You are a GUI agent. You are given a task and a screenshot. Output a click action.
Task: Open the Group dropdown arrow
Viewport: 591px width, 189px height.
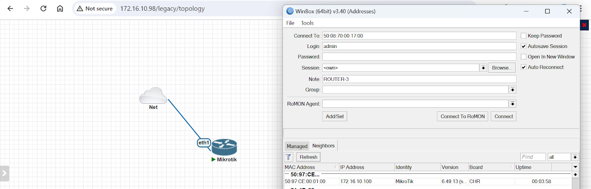pyautogui.click(x=512, y=90)
